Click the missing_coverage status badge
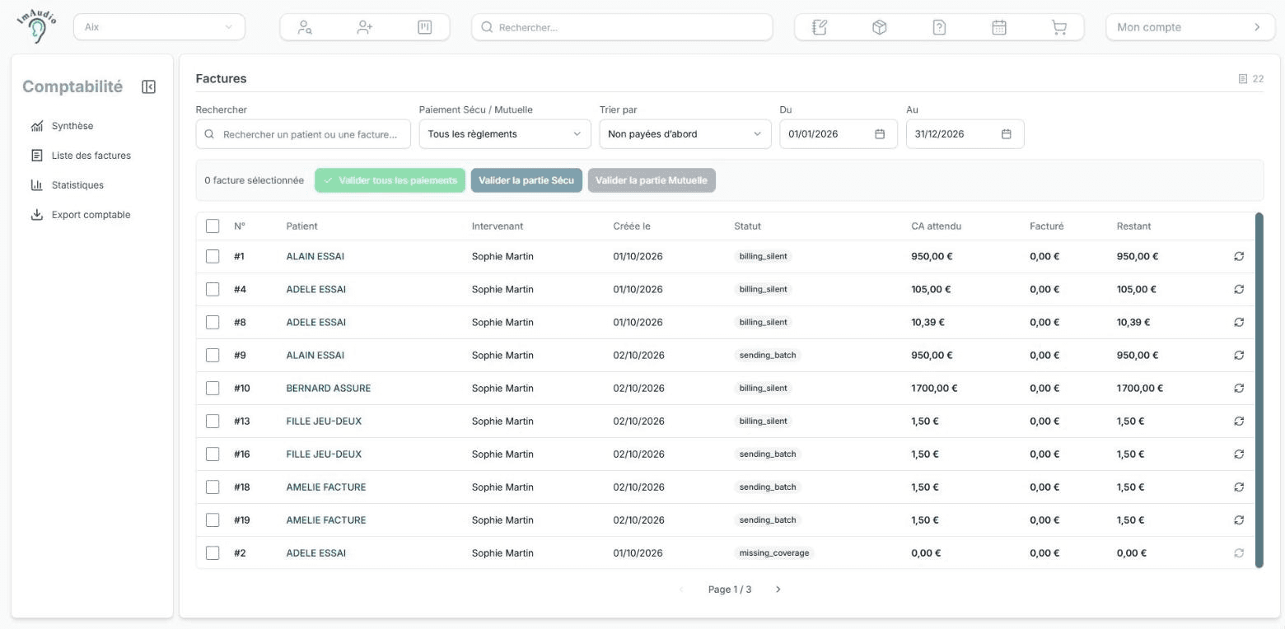1285x629 pixels. tap(773, 552)
